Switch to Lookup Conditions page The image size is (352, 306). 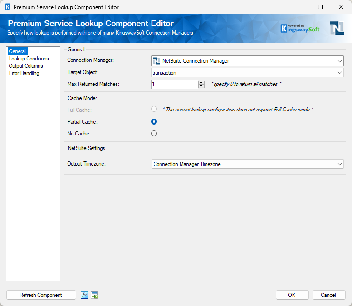pyautogui.click(x=29, y=59)
